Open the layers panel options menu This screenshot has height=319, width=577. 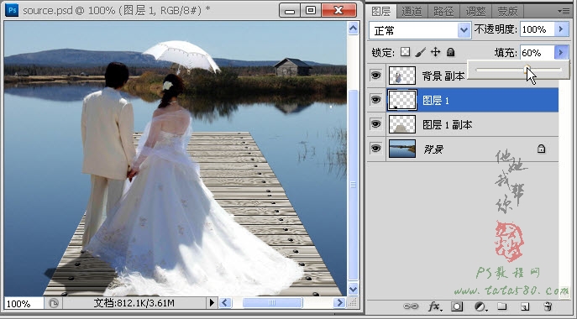click(564, 11)
